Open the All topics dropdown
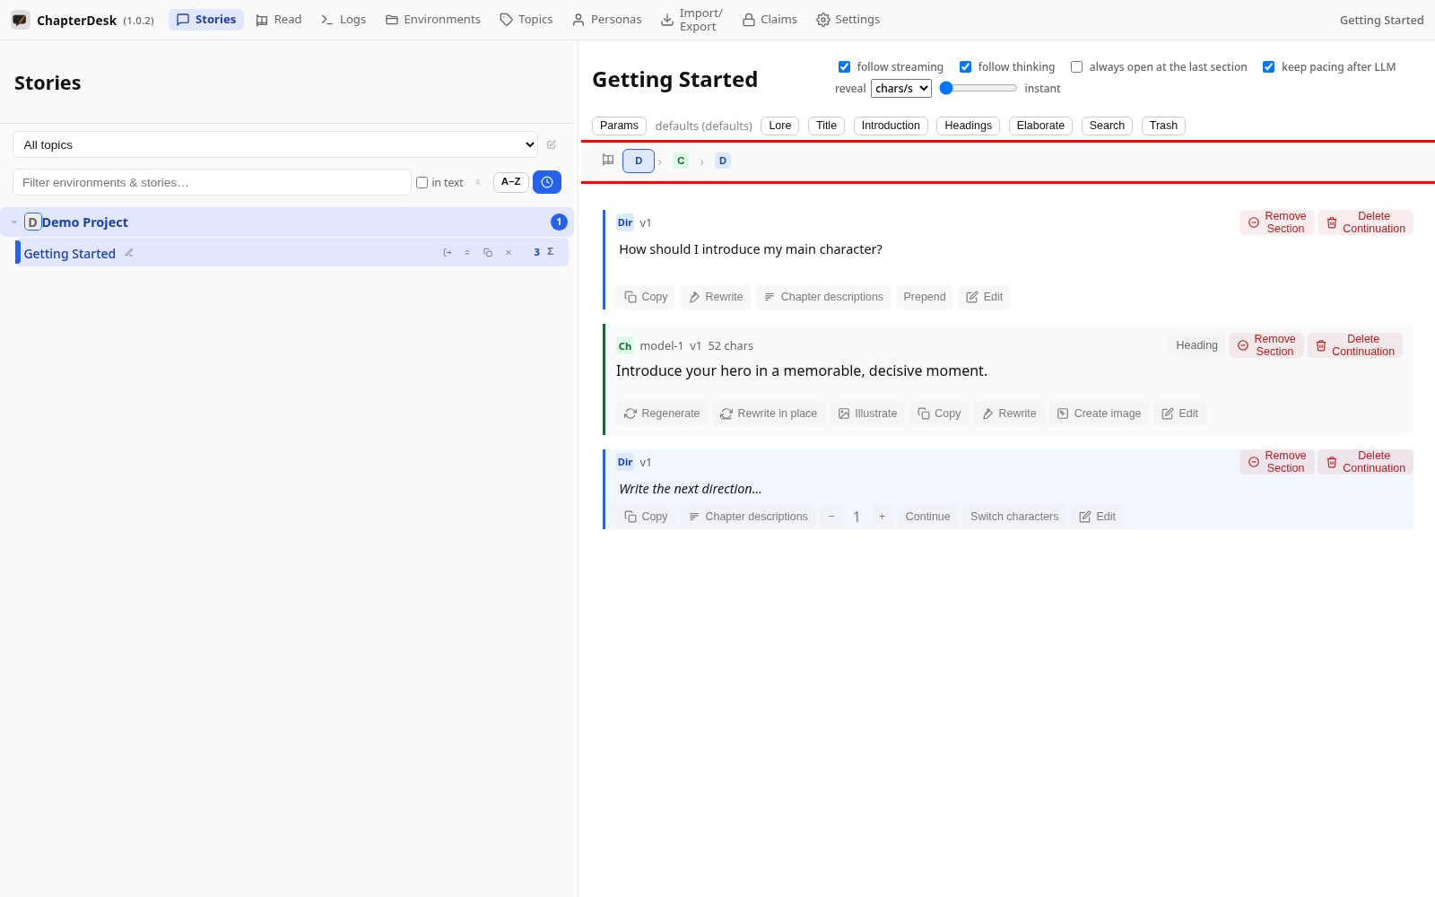The image size is (1435, 897). pos(275,144)
